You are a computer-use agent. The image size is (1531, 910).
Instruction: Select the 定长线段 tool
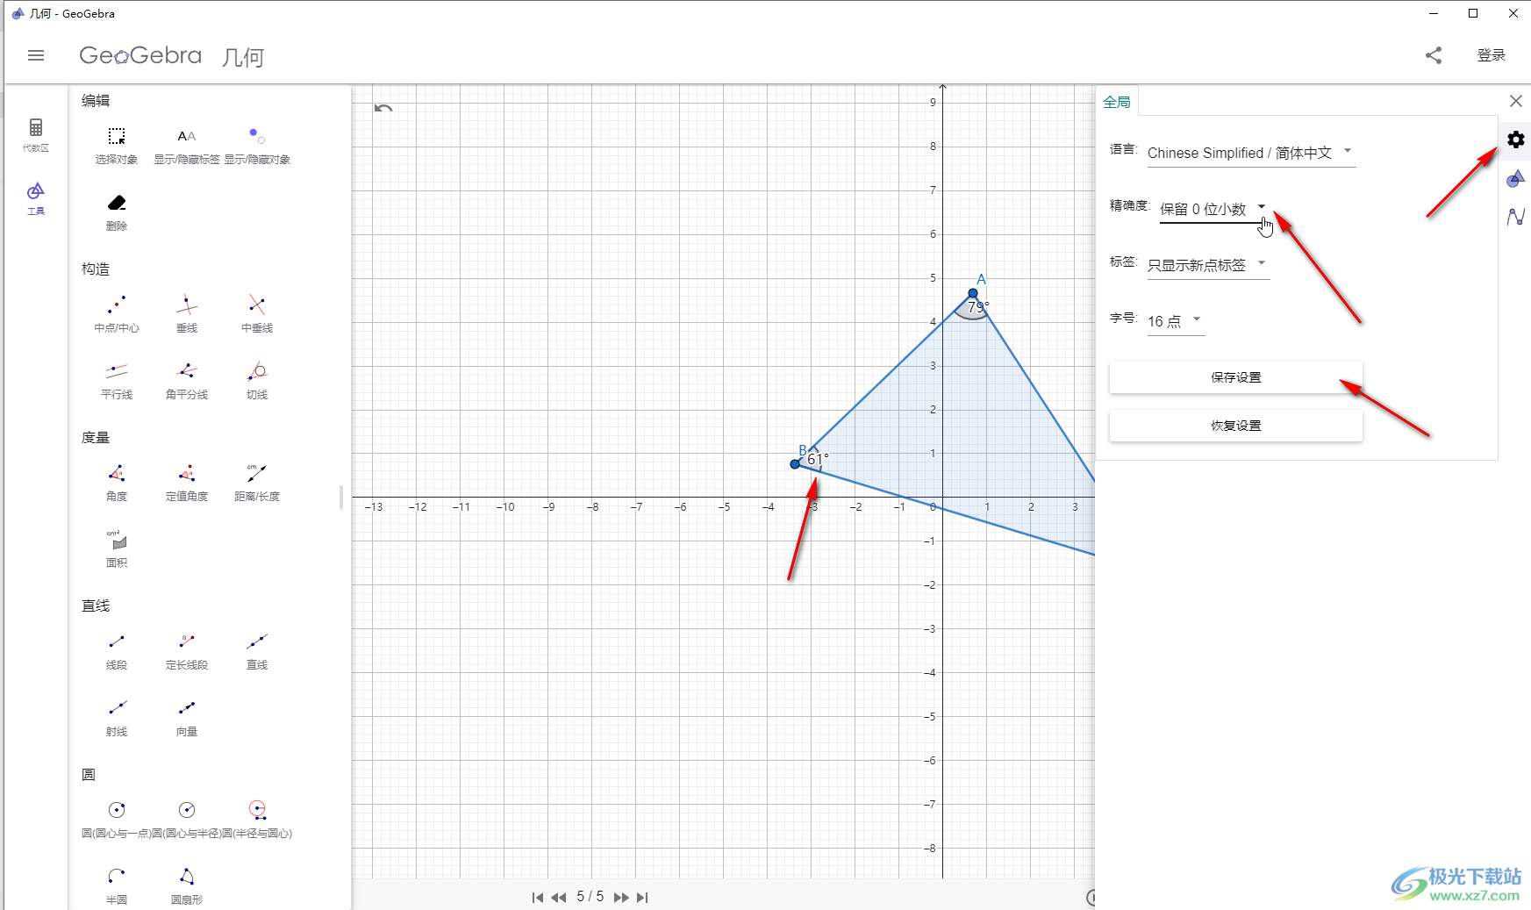click(187, 651)
